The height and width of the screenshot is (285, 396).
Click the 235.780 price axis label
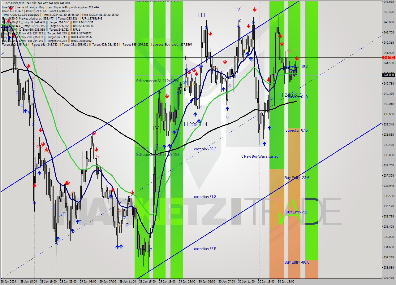[389, 217]
